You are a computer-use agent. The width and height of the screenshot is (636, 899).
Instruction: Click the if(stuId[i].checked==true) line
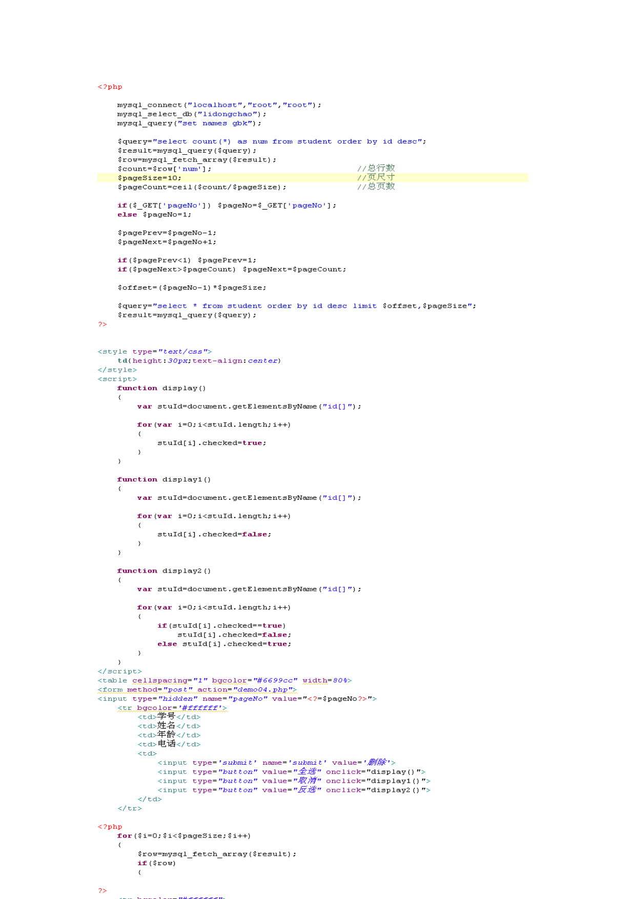[x=222, y=626]
